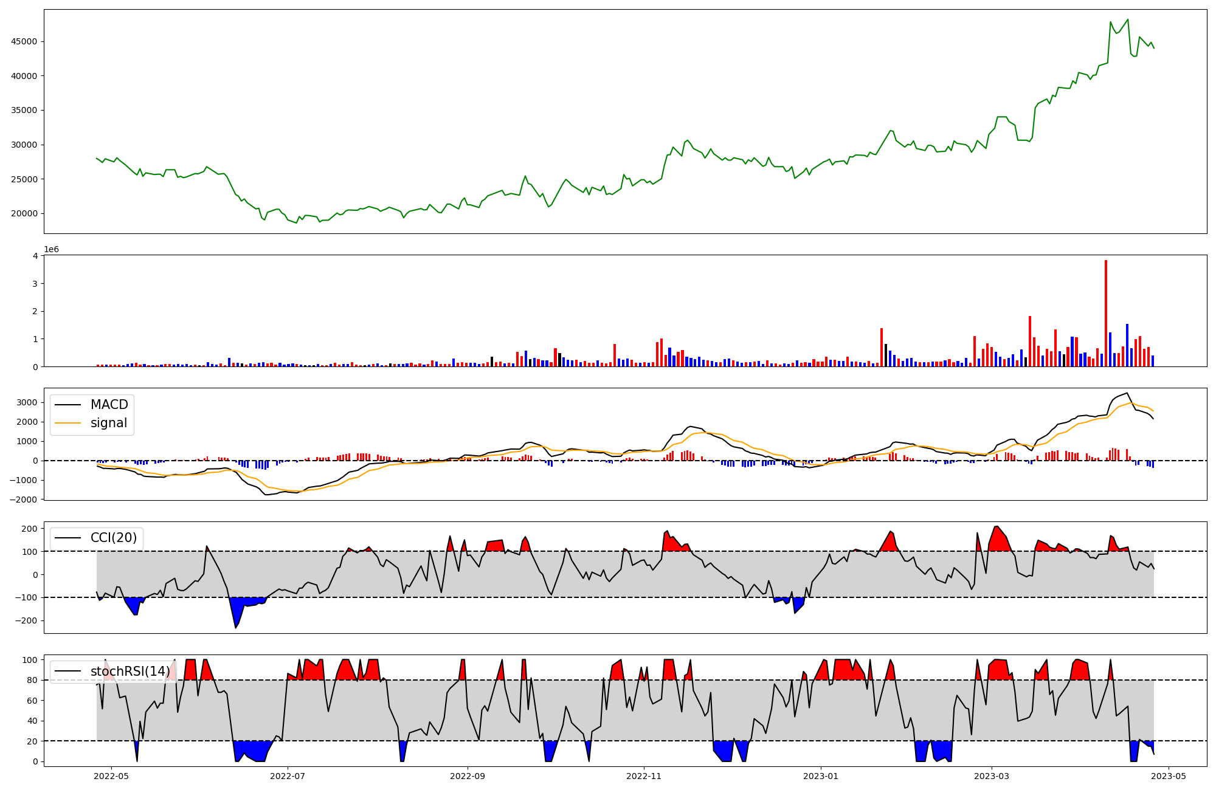1216x790 pixels.
Task: Click the -200 tick on CCI axis
Action: (26, 621)
